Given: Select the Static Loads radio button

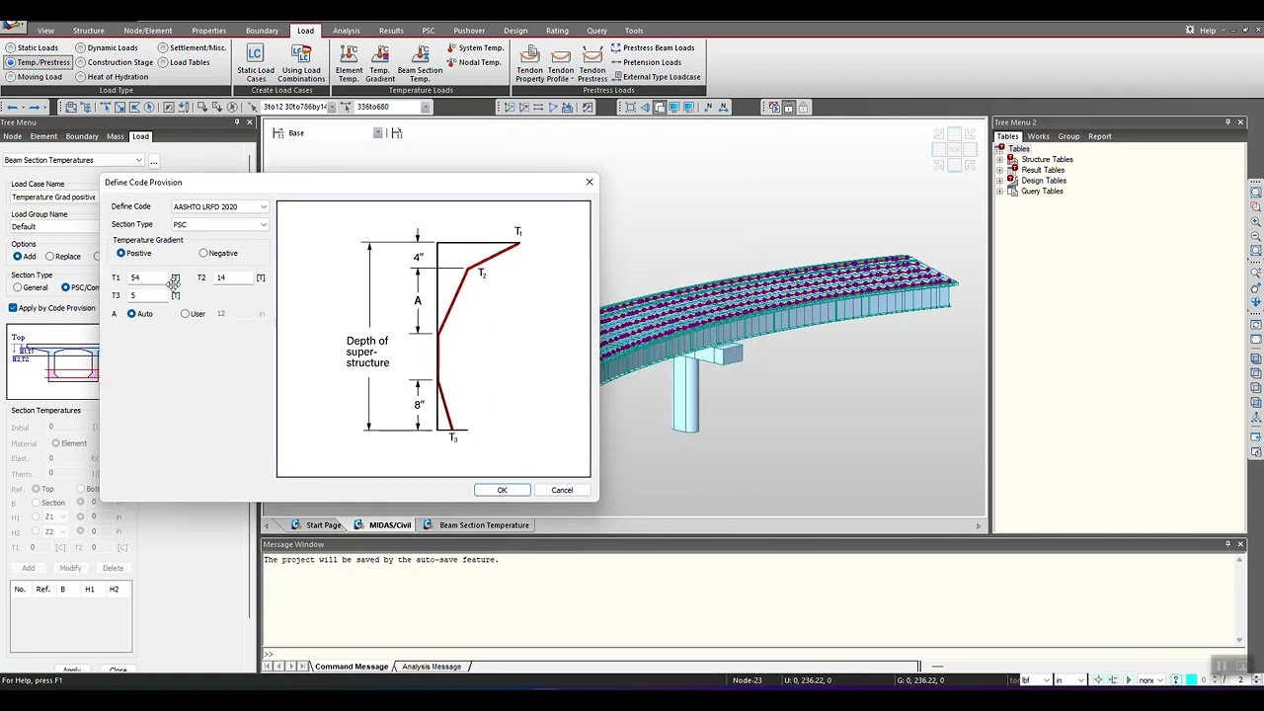Looking at the screenshot, I should (11, 47).
